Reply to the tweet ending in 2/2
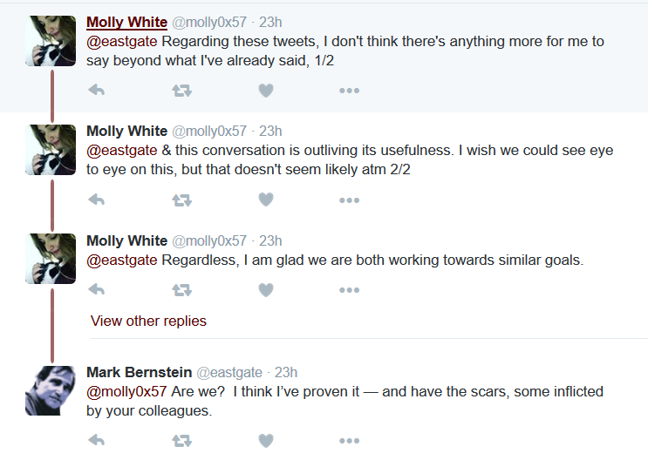 pos(97,200)
